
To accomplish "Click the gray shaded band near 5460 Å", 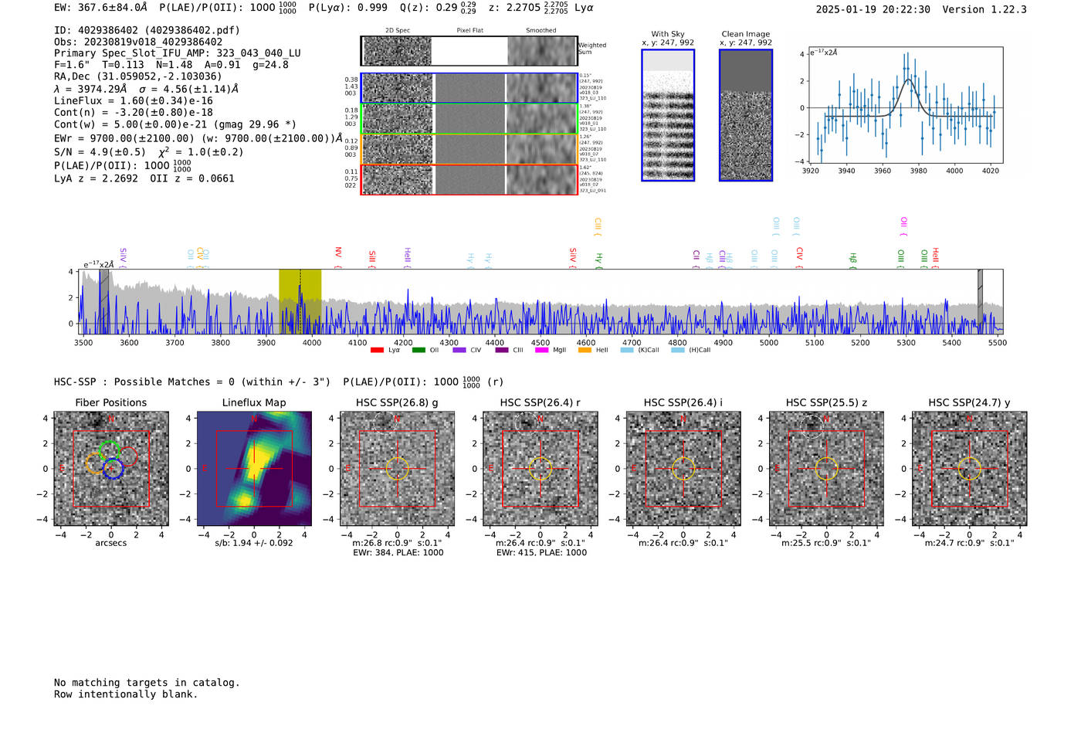I will coord(980,301).
